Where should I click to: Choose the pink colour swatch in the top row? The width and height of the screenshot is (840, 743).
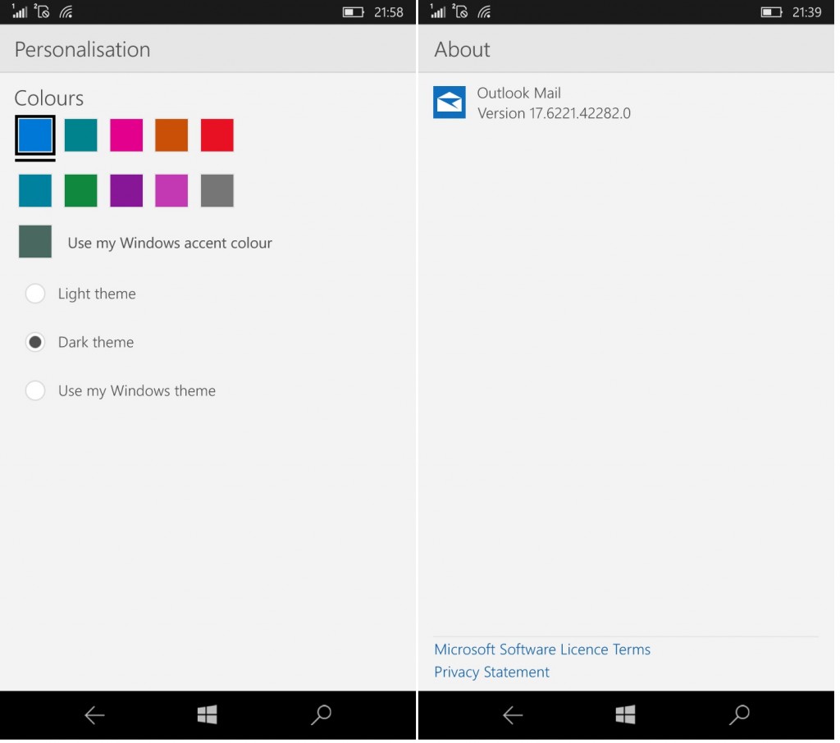126,135
